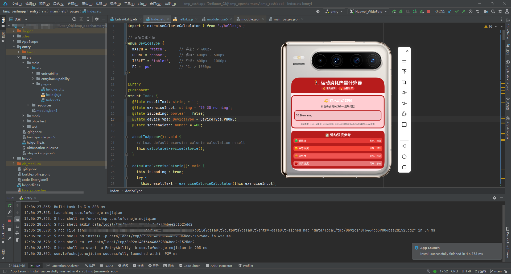The image size is (511, 274).
Task: Toggle the Device File Browser side panel
Action: click(508, 243)
